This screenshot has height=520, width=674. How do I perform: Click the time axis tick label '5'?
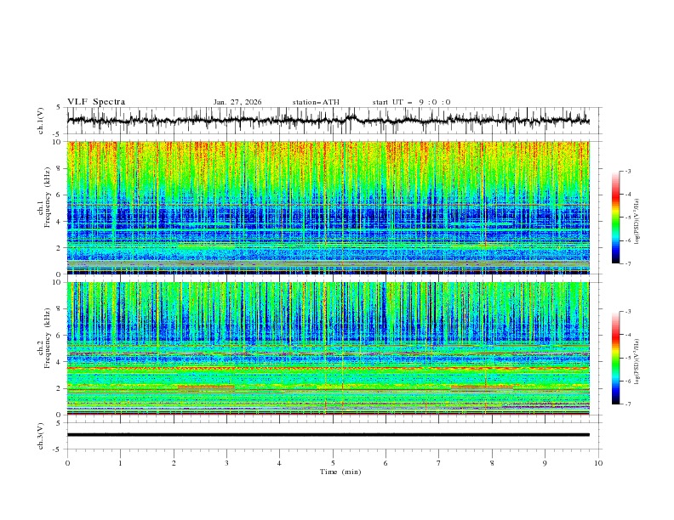[x=333, y=463]
